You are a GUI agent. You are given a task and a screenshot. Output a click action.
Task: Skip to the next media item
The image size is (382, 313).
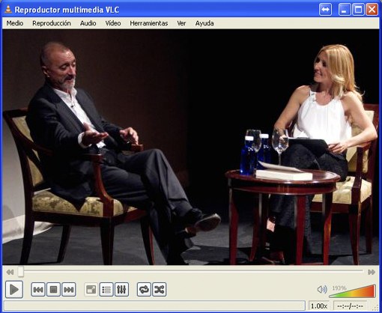69,290
